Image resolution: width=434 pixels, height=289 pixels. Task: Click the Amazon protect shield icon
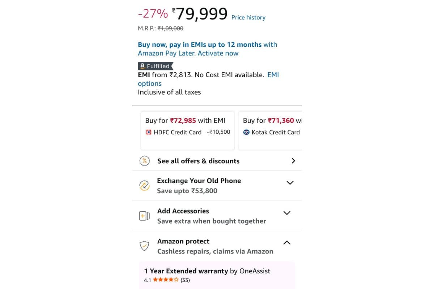pyautogui.click(x=145, y=246)
